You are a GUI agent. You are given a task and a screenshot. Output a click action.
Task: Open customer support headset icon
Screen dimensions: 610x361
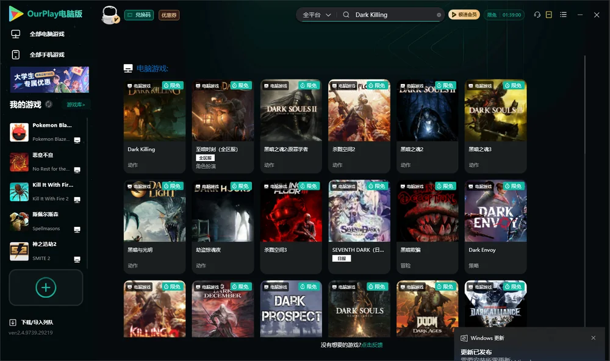(x=537, y=15)
